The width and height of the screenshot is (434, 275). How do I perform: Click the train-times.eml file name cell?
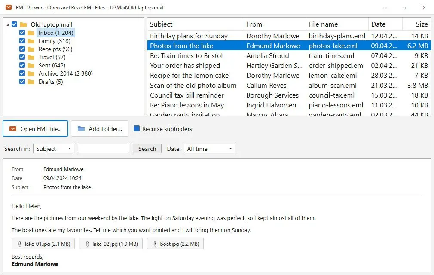[x=331, y=55]
